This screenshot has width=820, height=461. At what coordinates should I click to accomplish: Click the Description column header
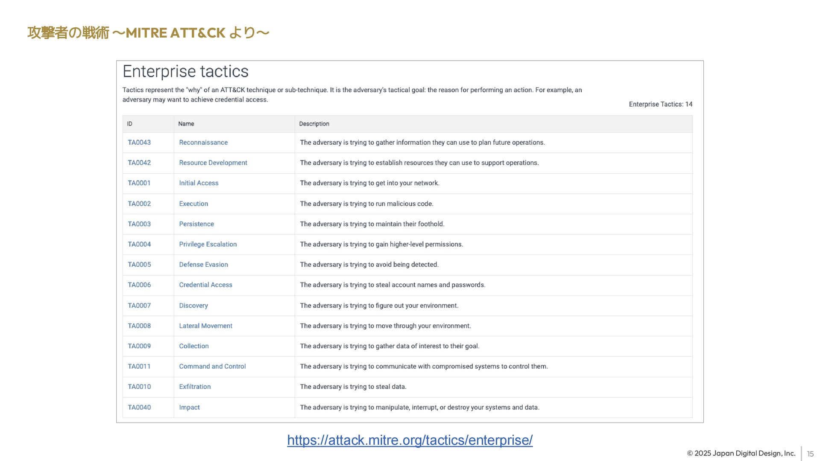pos(314,124)
